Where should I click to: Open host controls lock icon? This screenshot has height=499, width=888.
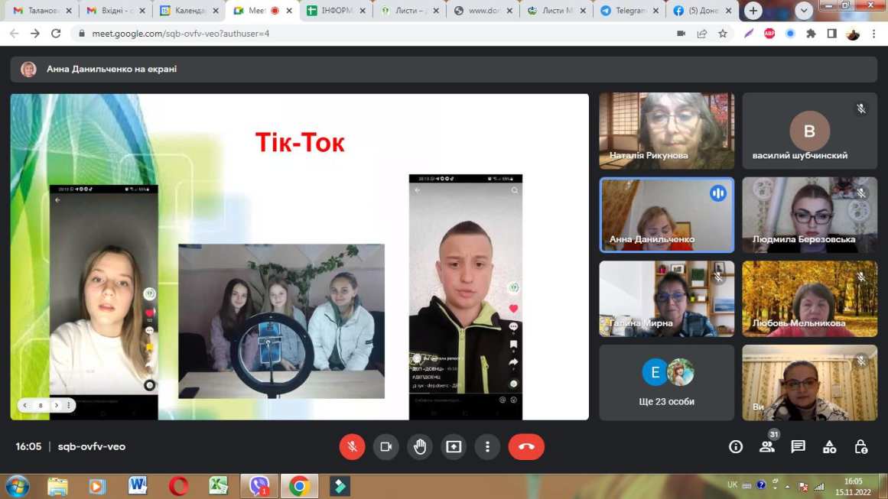point(860,447)
